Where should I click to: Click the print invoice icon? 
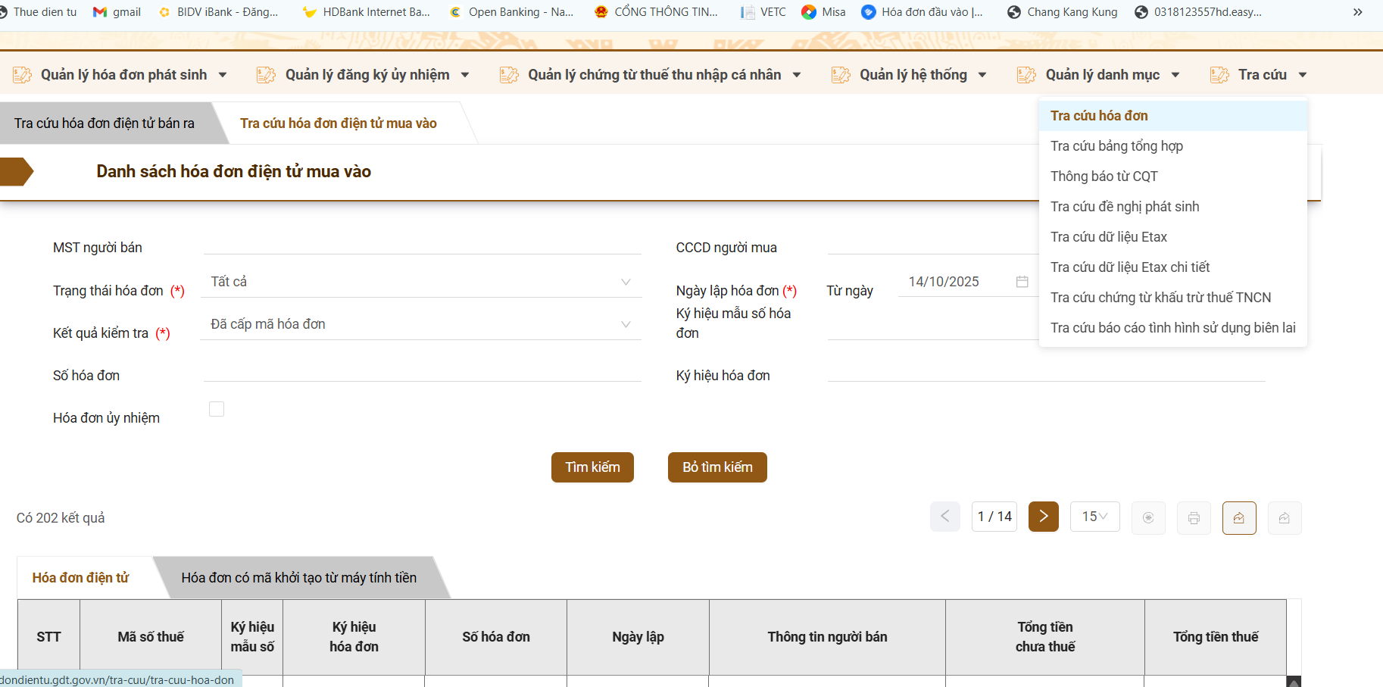(x=1194, y=518)
